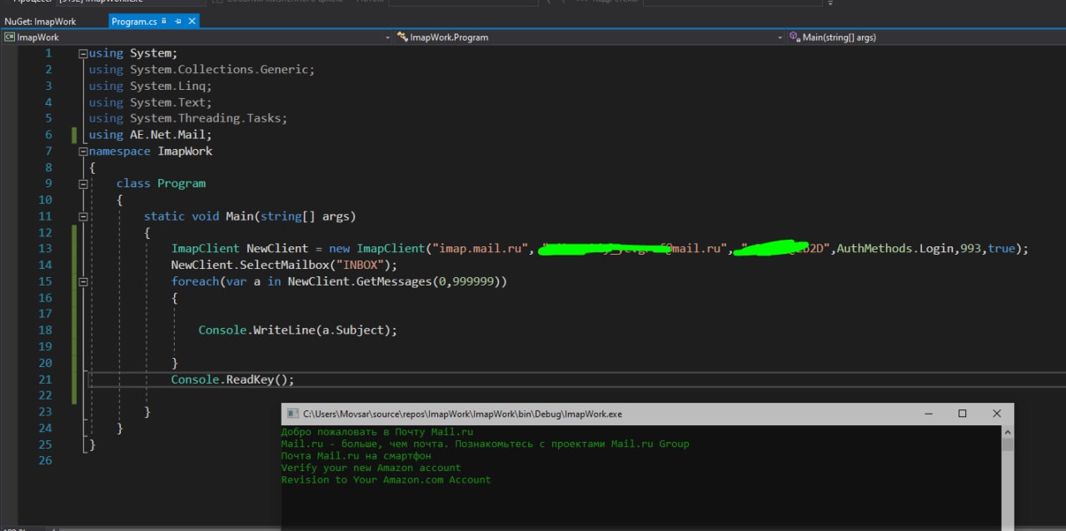
Task: Collapse the foreach loop block
Action: 82,281
